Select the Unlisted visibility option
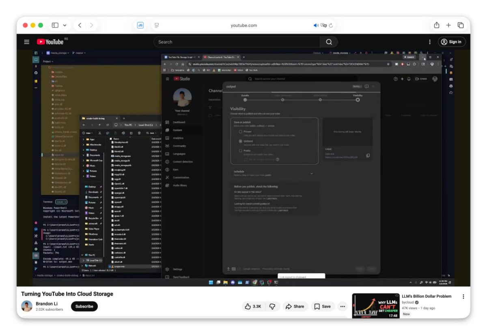Screen dimensions: 487x335 [x=240, y=141]
